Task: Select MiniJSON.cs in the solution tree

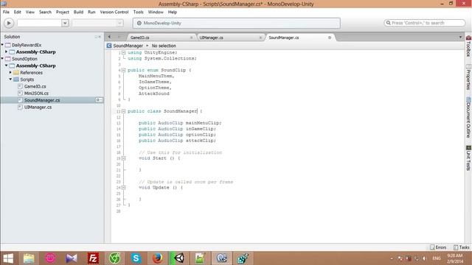Action: pyautogui.click(x=36, y=93)
